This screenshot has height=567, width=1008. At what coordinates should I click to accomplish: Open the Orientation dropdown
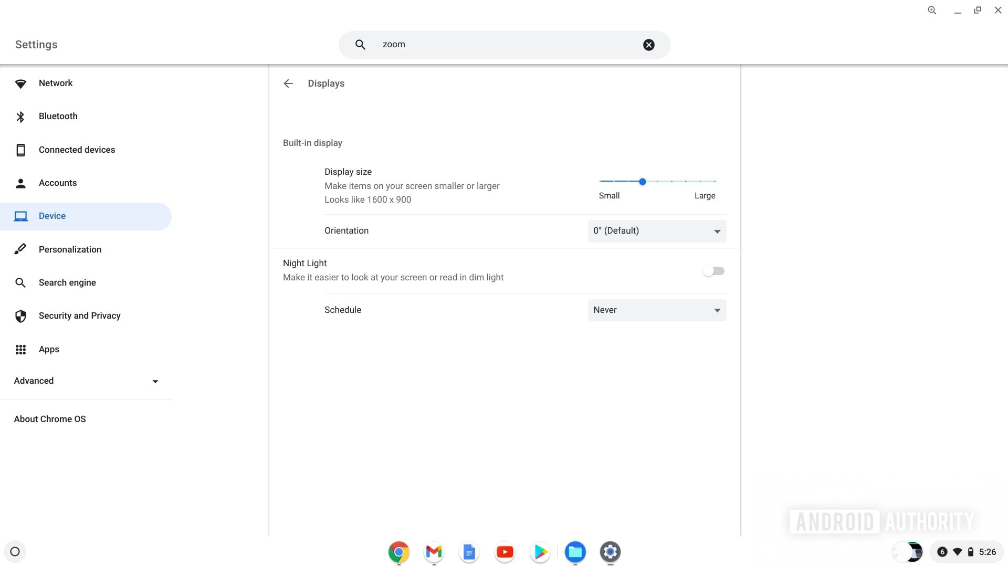pyautogui.click(x=657, y=231)
